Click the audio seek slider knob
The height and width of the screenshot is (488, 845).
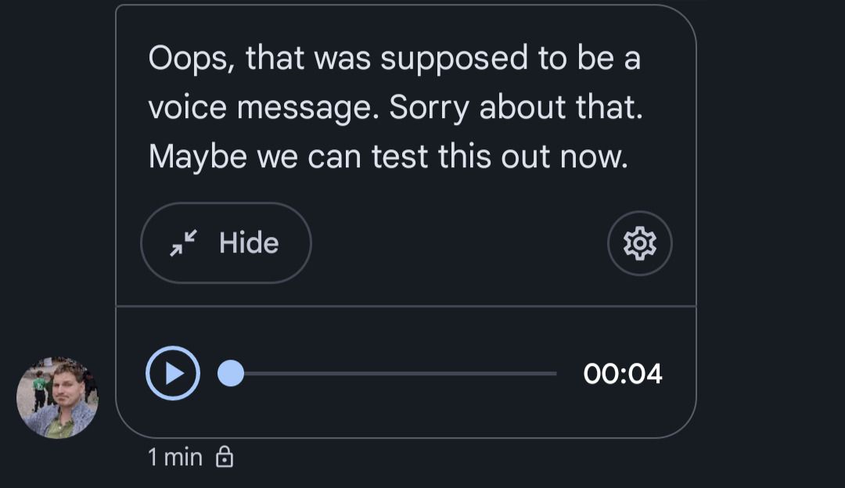[x=230, y=374]
